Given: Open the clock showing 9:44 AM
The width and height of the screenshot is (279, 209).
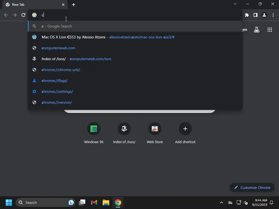Looking at the screenshot, I should click(260, 202).
